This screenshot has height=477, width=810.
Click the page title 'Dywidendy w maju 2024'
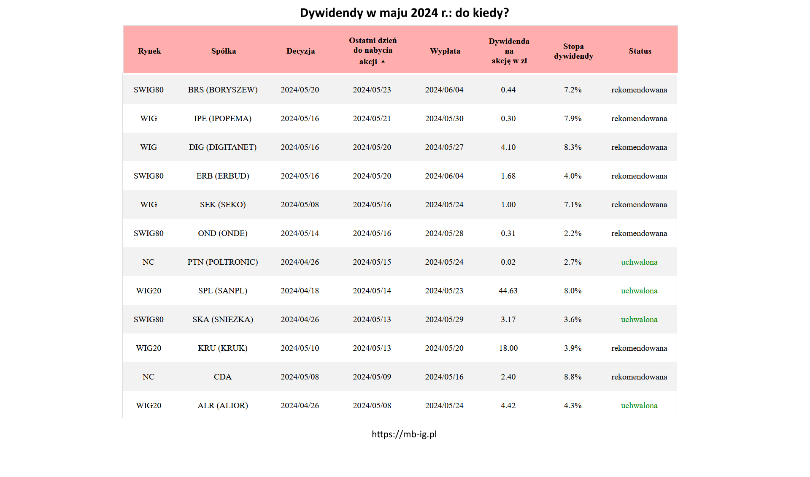pyautogui.click(x=404, y=13)
